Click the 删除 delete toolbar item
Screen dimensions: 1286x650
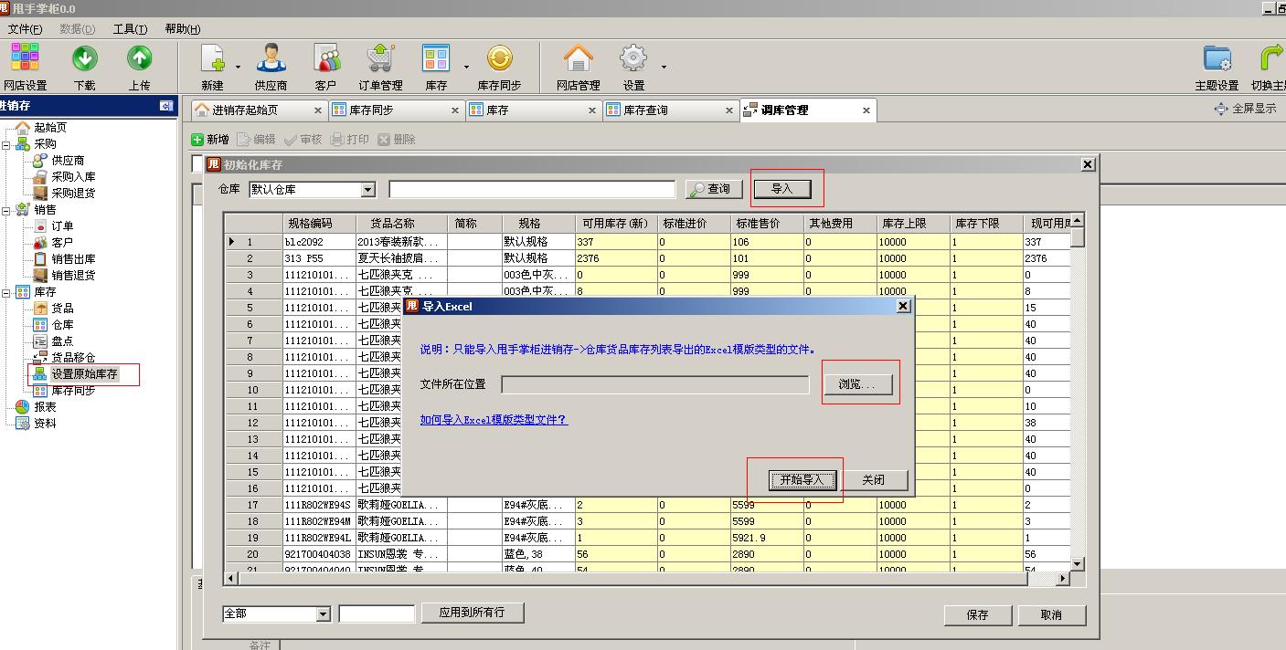coord(397,140)
